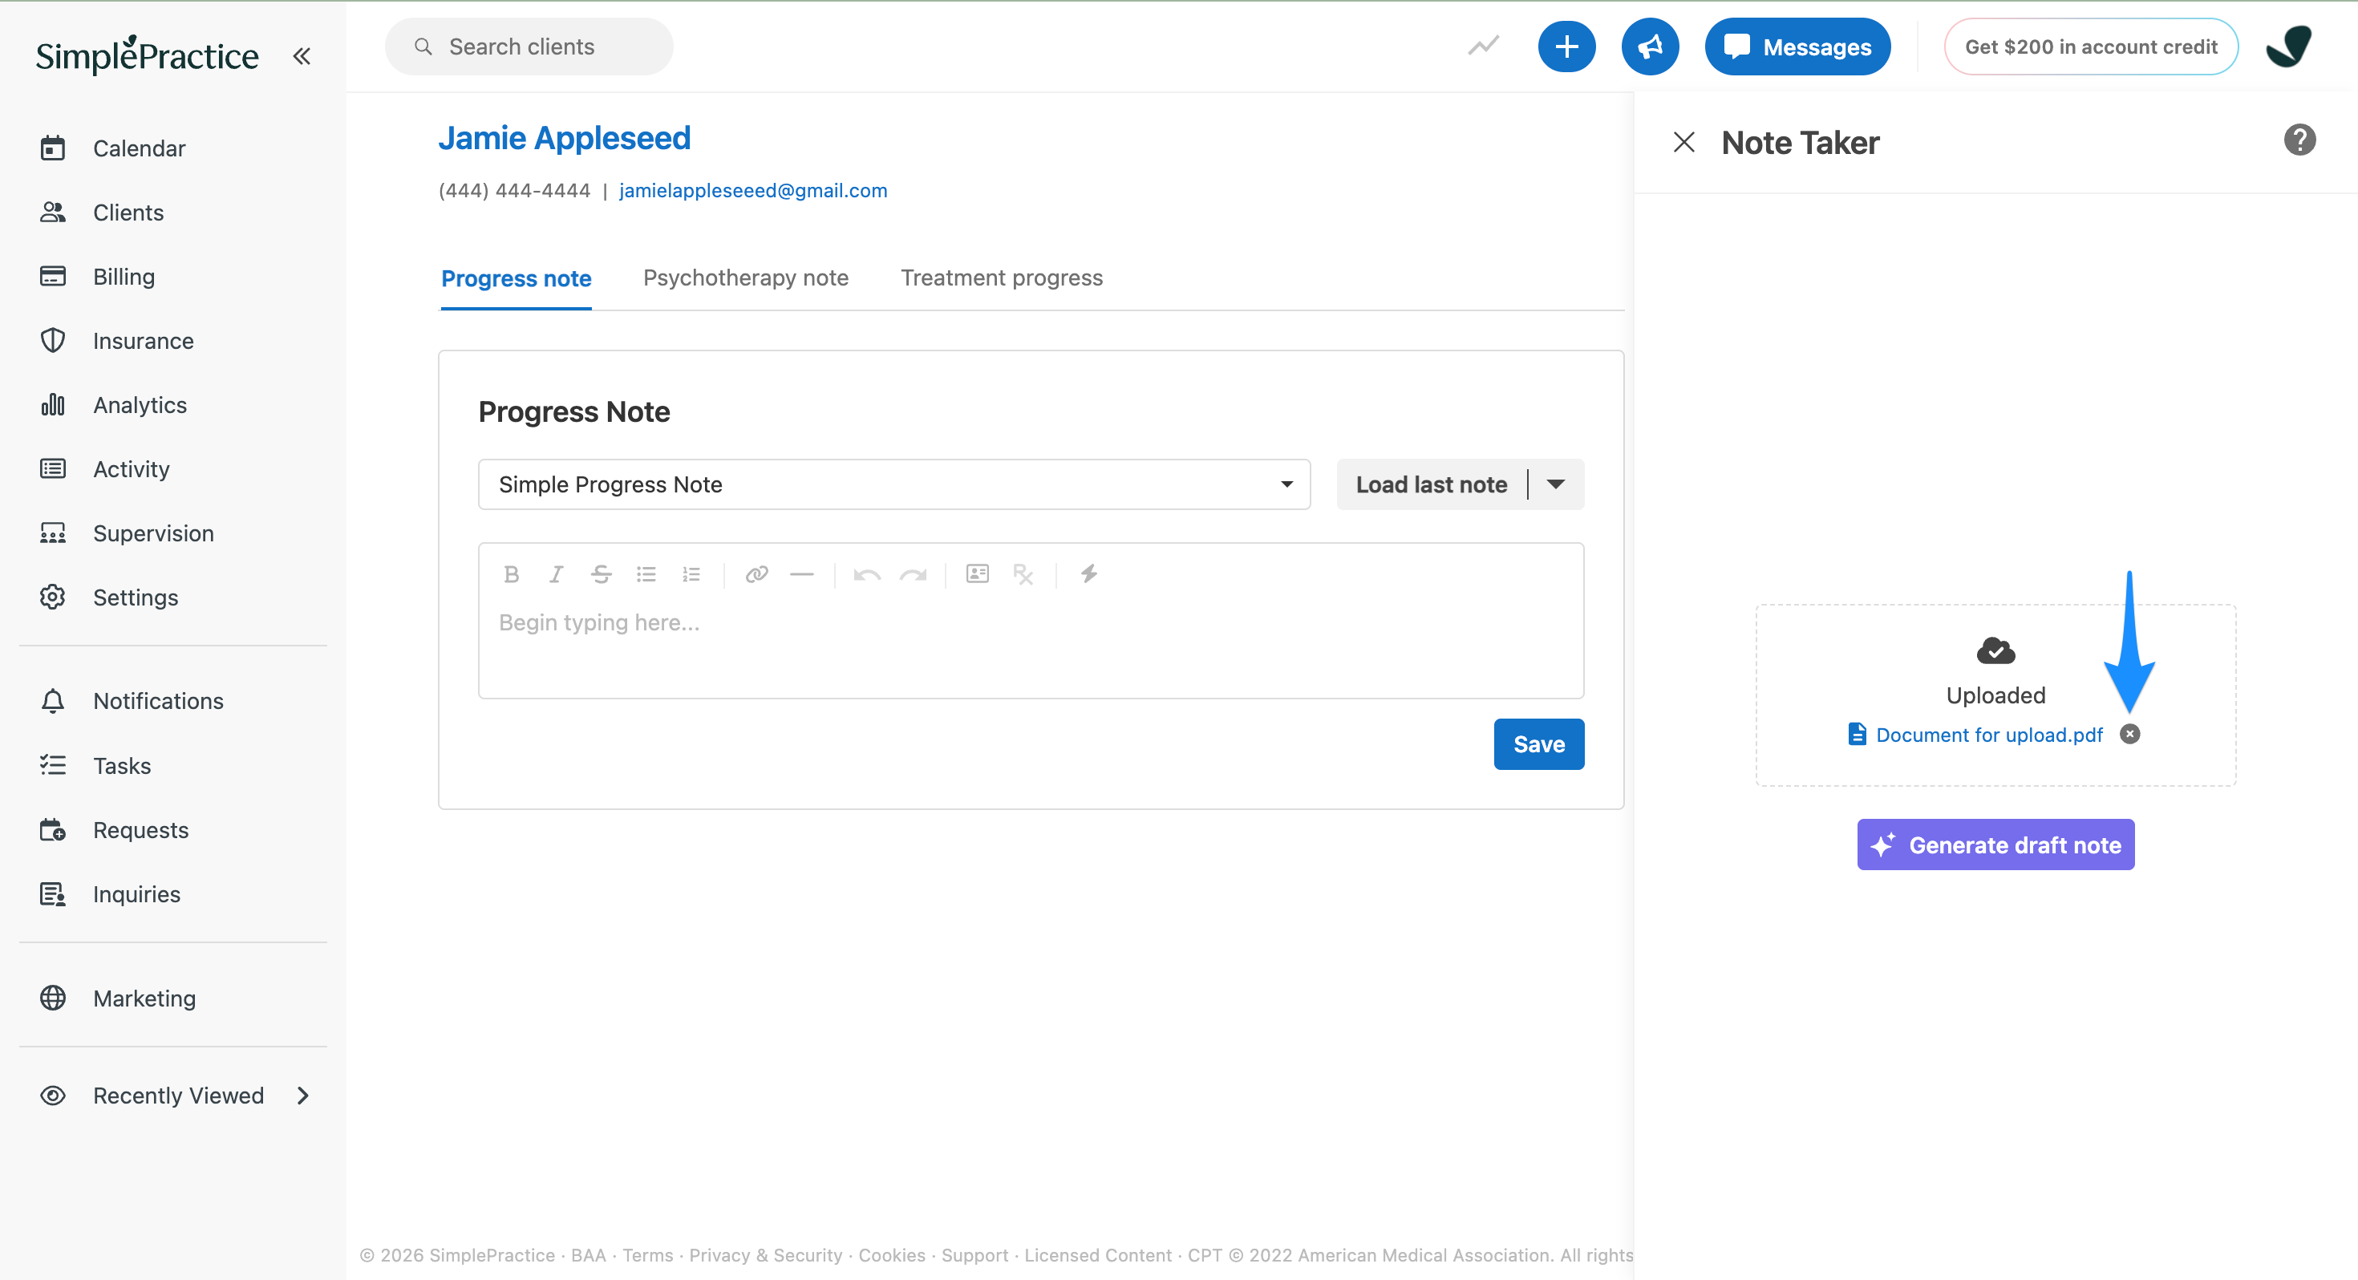Screen dimensions: 2358x1280
Task: Apply bold formatting in the note editor
Action: [x=512, y=574]
